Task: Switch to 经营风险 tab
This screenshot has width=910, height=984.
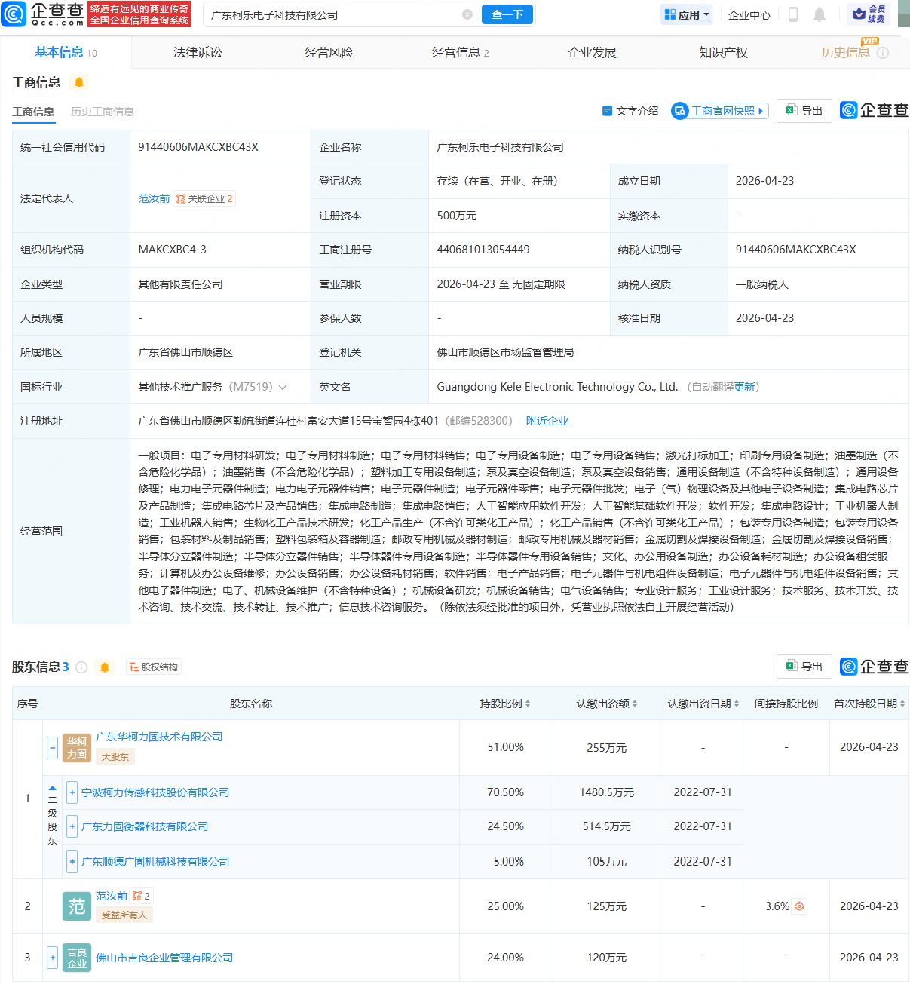Action: click(x=329, y=53)
